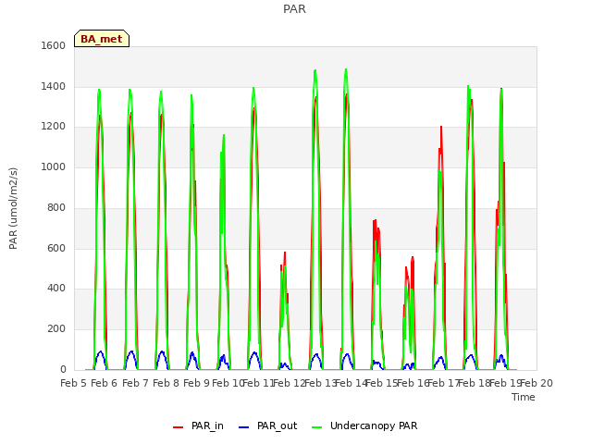Click the PAR chart title
Screen dimensions: 592x444
pos(294,9)
